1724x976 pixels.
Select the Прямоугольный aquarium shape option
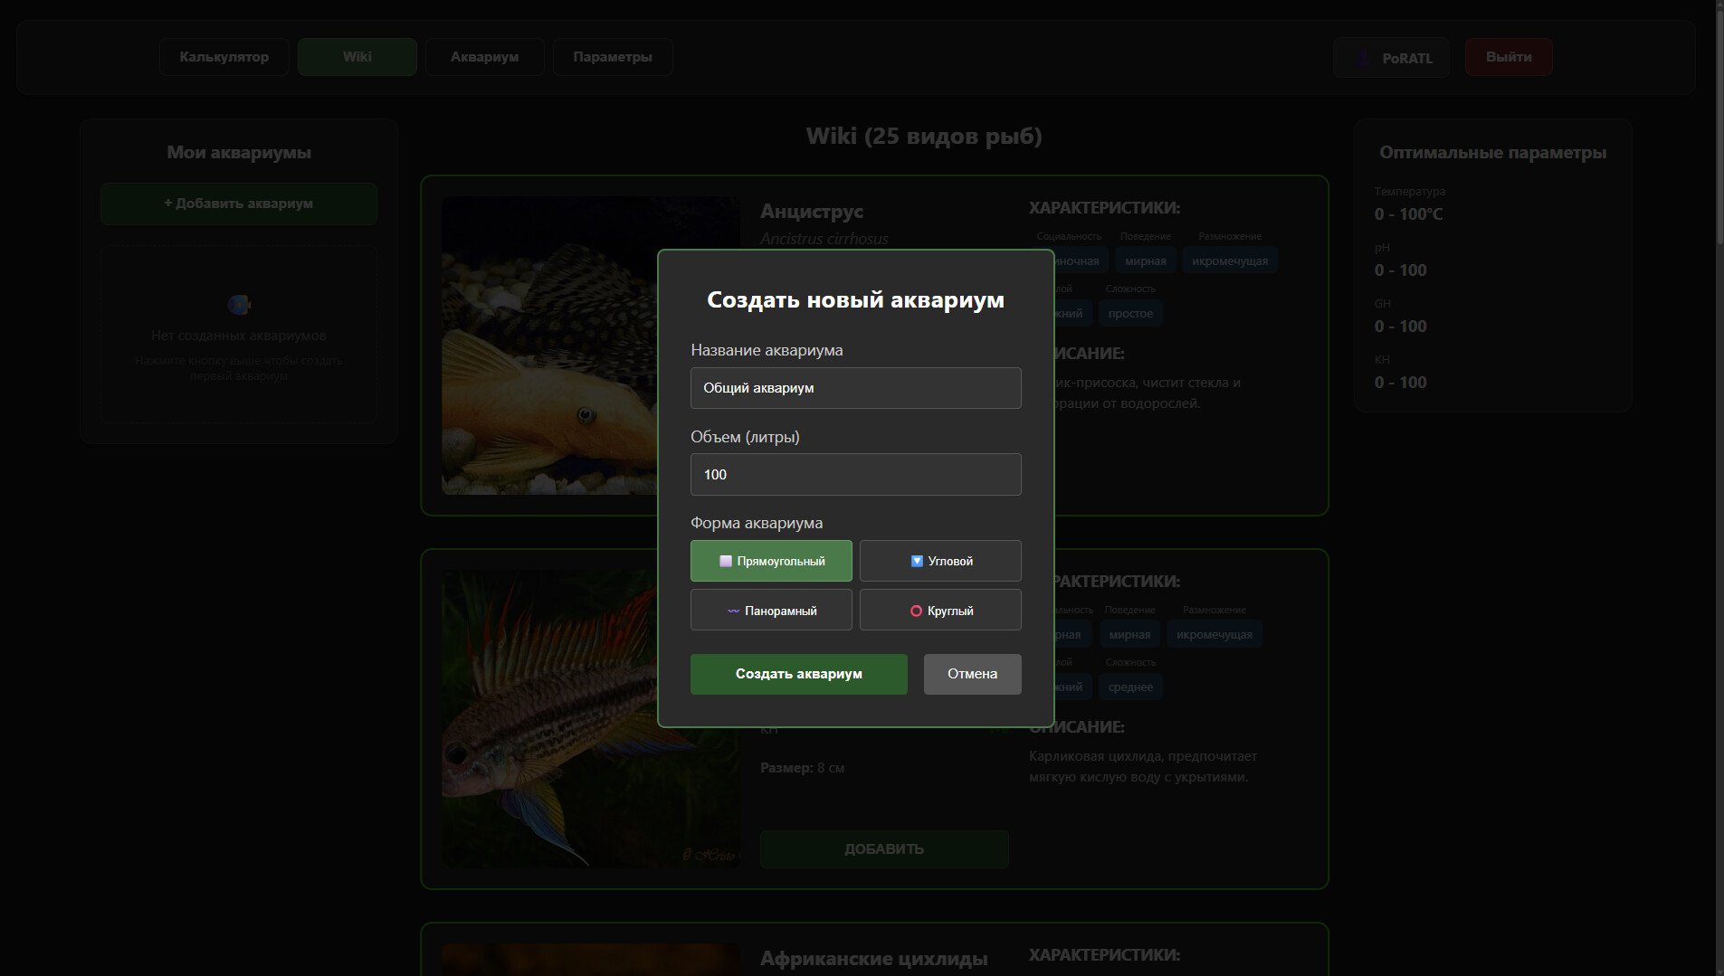point(771,561)
